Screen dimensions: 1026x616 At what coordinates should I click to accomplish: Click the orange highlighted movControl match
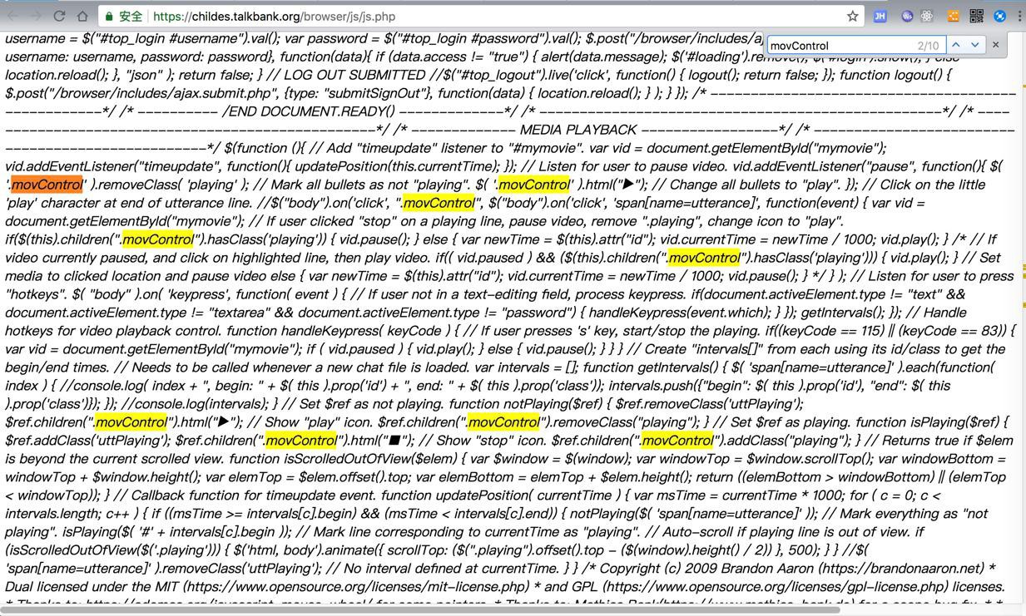point(47,185)
